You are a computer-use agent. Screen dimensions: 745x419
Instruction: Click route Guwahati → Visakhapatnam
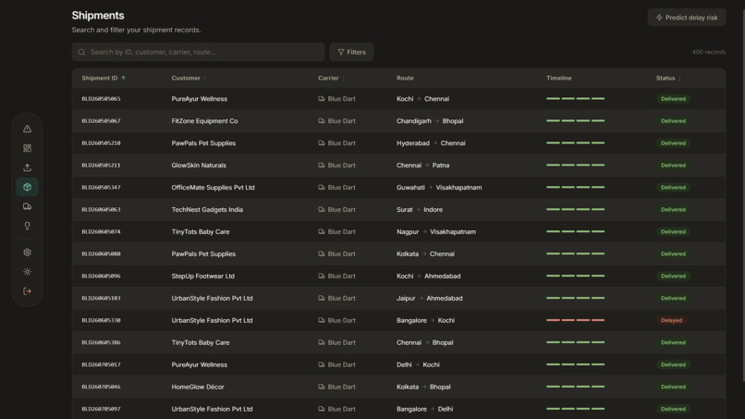439,188
